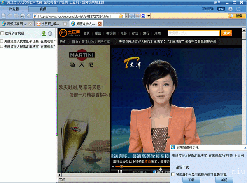
Task: Click the browser home icon
Action: click(23, 16)
